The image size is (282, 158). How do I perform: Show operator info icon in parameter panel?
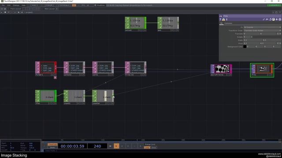[227, 19]
